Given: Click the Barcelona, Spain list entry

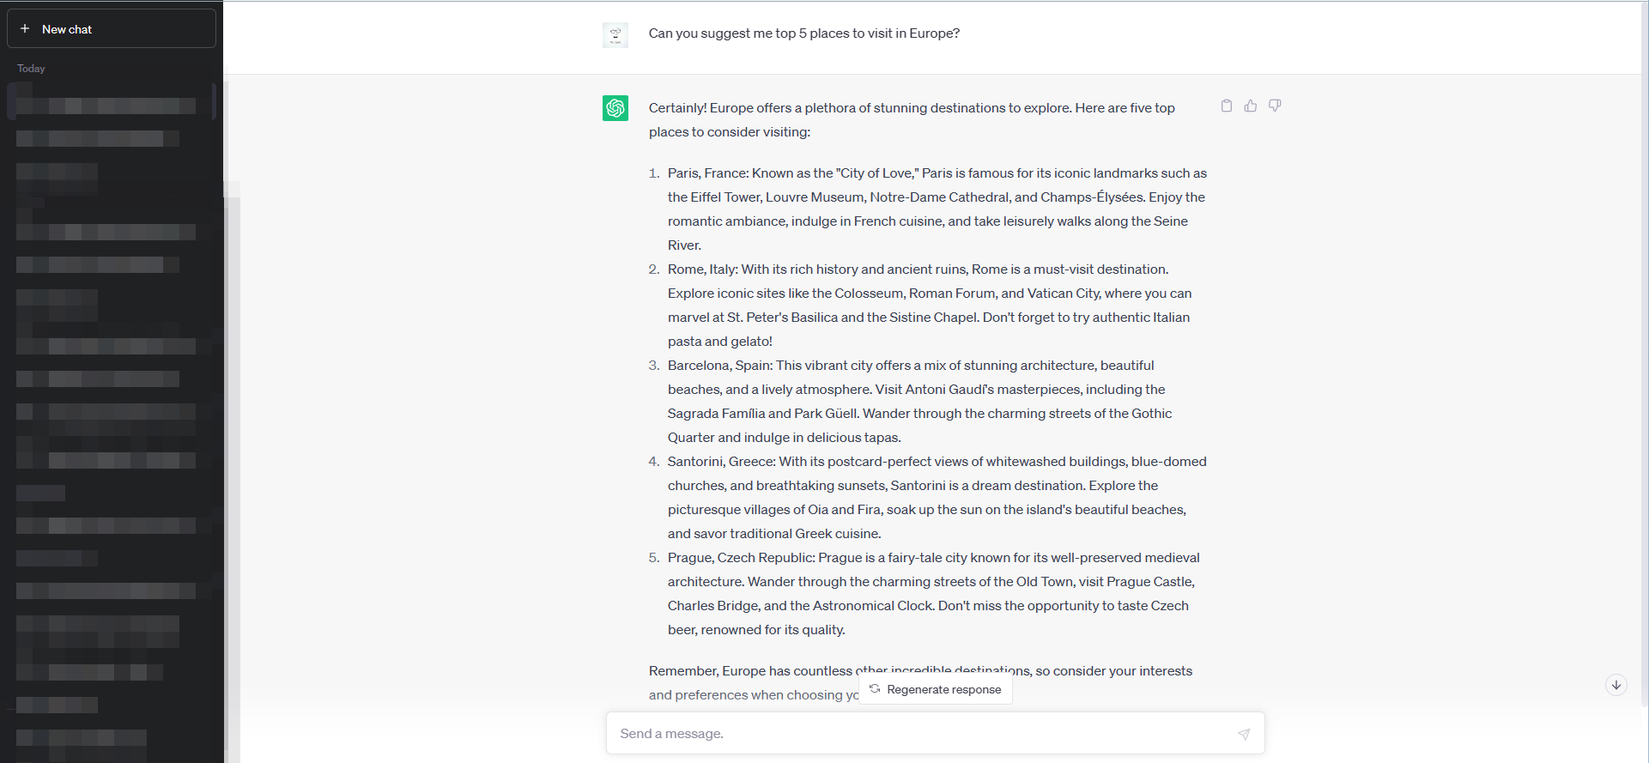Looking at the screenshot, I should pyautogui.click(x=919, y=401).
